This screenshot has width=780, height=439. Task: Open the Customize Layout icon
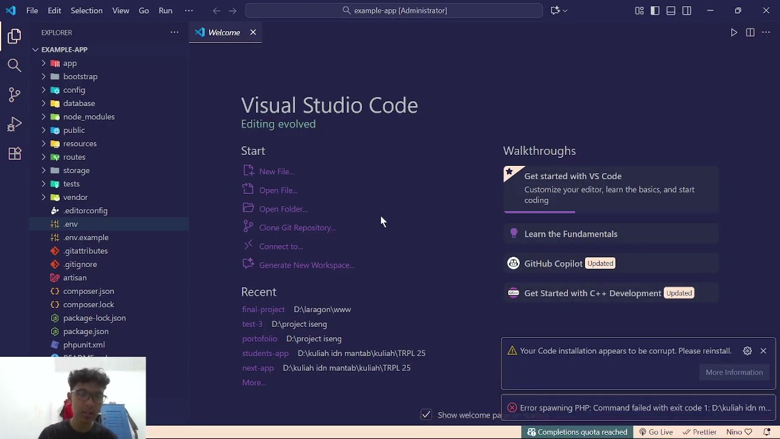(639, 10)
